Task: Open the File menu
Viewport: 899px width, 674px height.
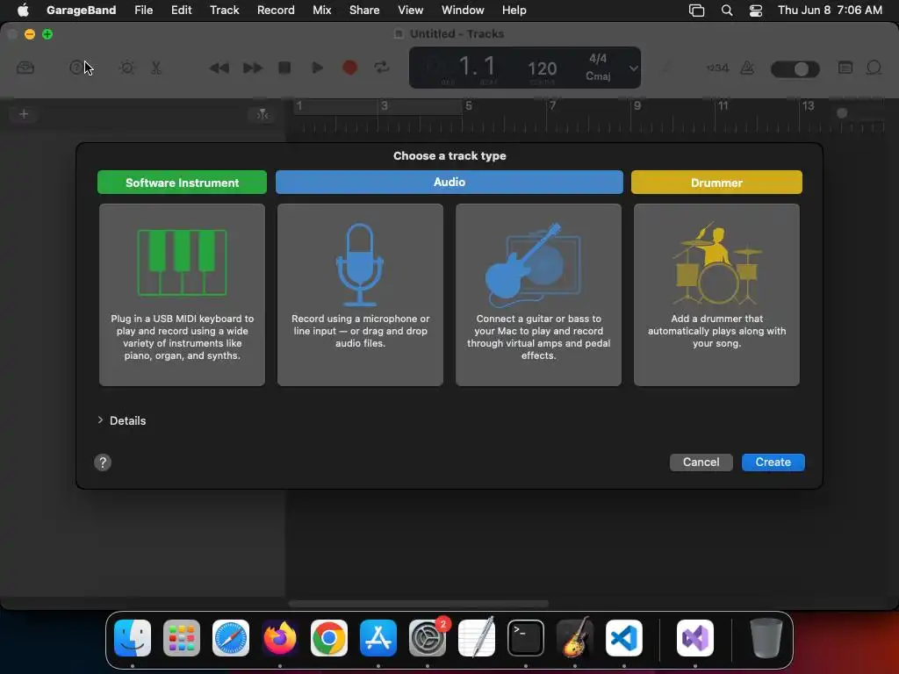Action: [x=143, y=10]
